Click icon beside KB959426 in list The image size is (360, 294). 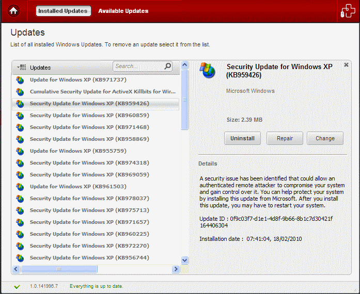click(x=20, y=104)
